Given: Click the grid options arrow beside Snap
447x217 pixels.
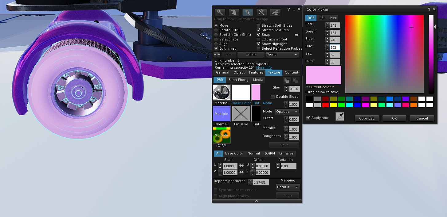Looking at the screenshot, I should click(x=296, y=35).
